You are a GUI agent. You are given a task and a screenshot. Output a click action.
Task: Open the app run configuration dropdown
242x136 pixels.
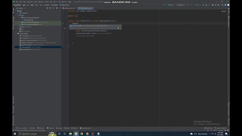pos(171,5)
